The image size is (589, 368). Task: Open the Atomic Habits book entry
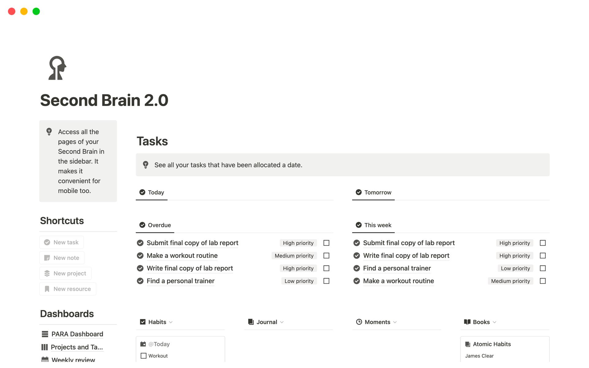pos(491,344)
